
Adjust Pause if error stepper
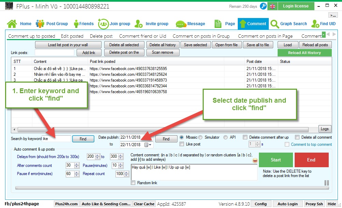77,174
